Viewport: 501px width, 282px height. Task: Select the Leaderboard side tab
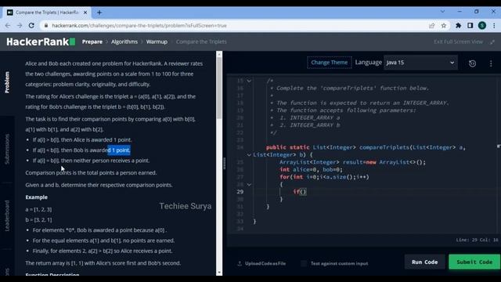click(x=7, y=216)
